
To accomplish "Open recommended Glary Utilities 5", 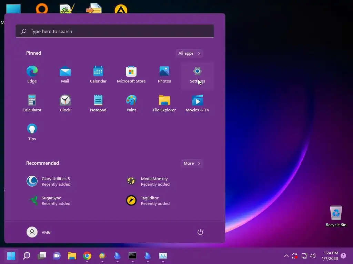I will [x=48, y=181].
